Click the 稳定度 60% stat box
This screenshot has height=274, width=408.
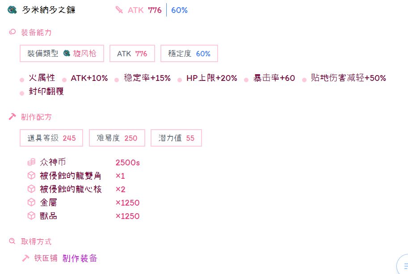pos(189,54)
